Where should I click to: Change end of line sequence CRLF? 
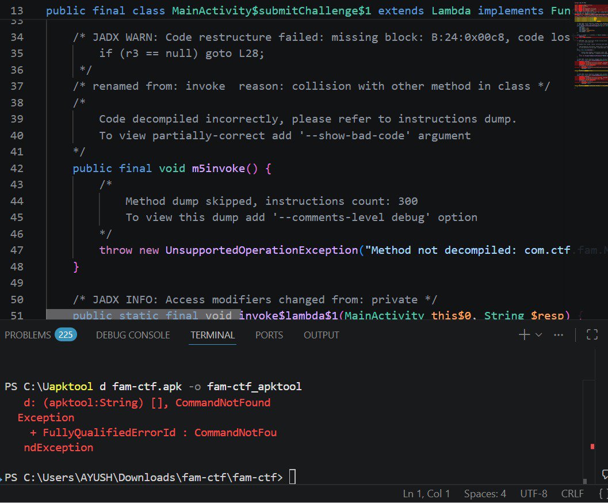[x=572, y=494]
